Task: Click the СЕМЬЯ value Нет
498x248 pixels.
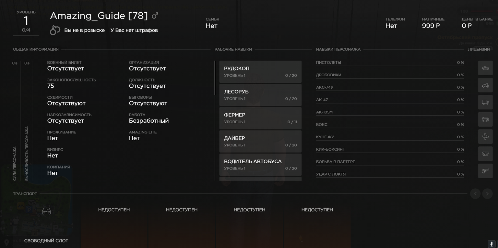Action: [x=211, y=26]
